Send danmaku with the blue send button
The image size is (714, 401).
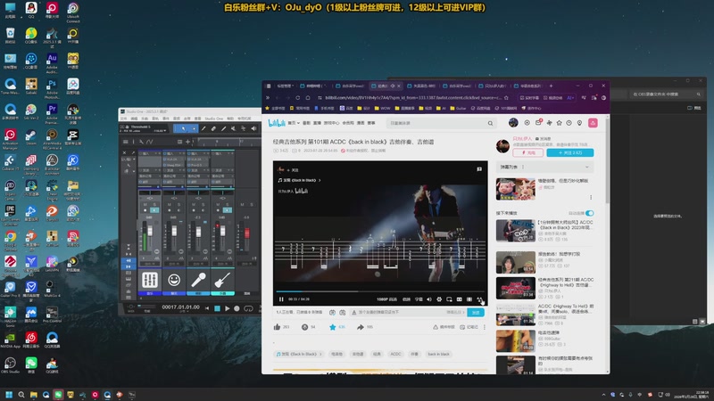coord(476,313)
